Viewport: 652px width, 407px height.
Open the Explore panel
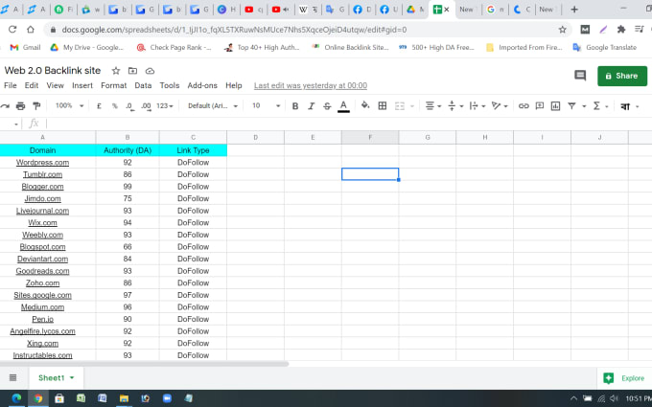[x=624, y=378]
